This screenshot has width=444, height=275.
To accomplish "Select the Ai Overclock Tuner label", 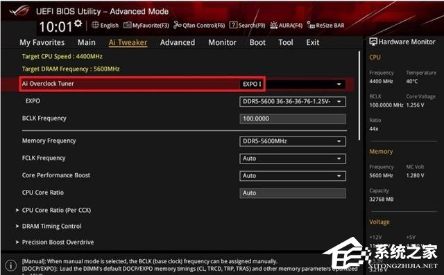I will click(x=48, y=84).
